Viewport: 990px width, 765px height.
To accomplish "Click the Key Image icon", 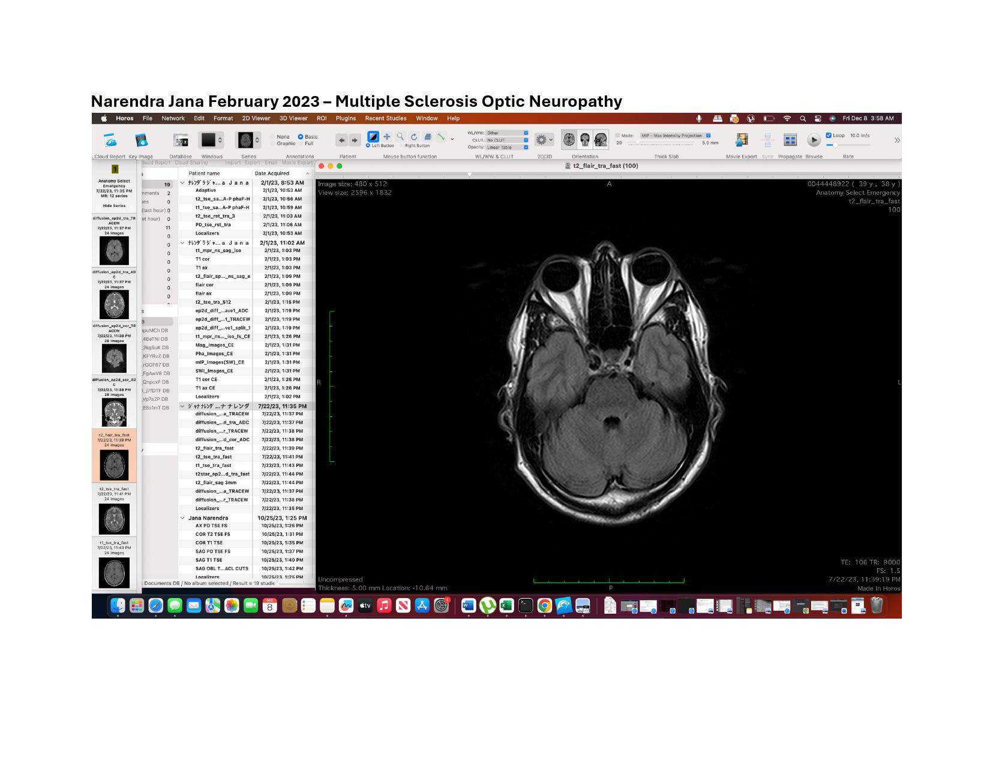I will pyautogui.click(x=141, y=141).
